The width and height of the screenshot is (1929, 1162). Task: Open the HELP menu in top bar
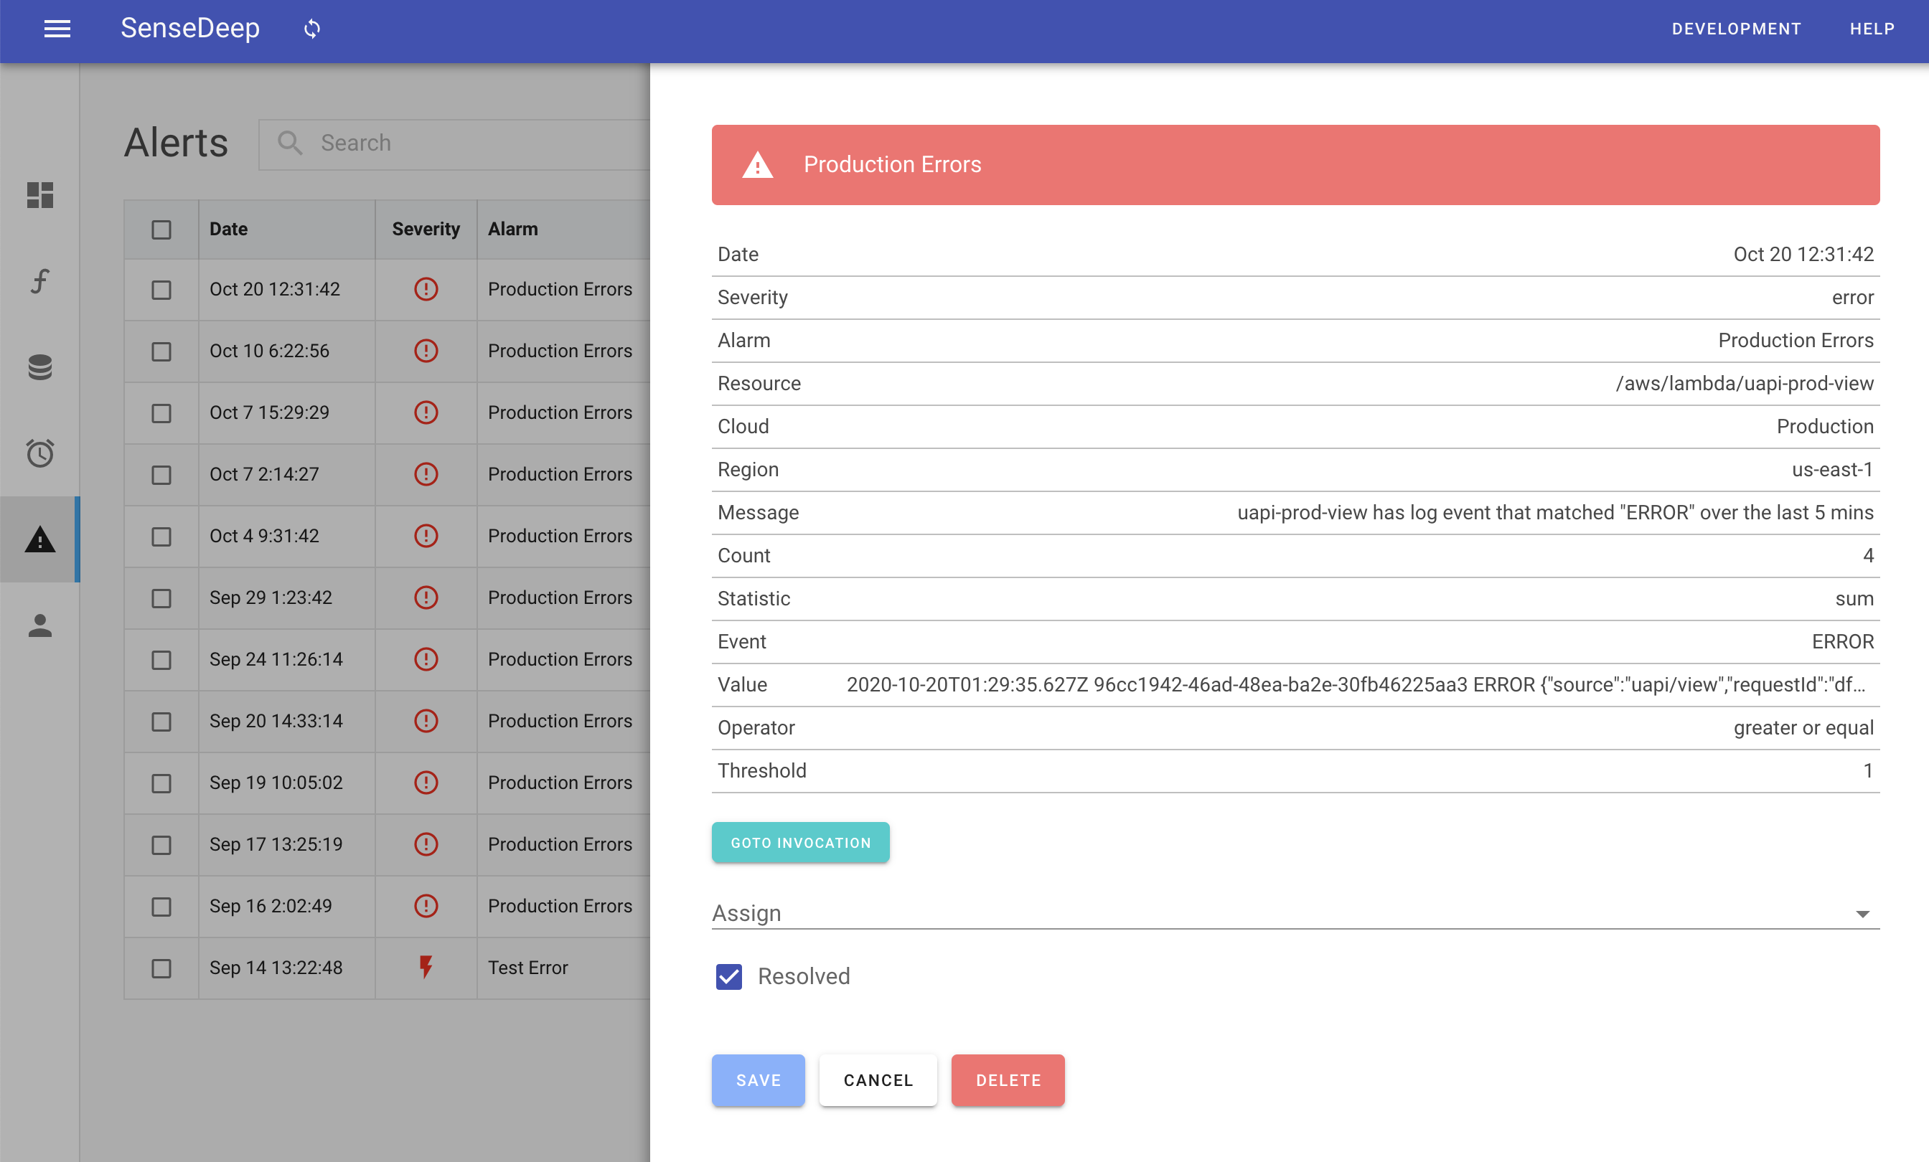[x=1872, y=29]
